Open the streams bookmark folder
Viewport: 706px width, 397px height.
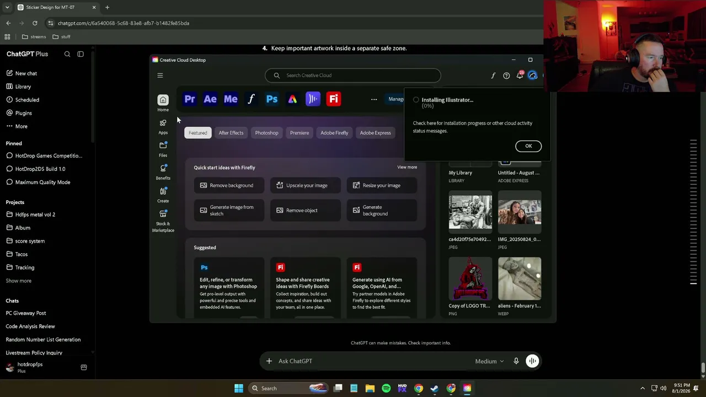[34, 37]
